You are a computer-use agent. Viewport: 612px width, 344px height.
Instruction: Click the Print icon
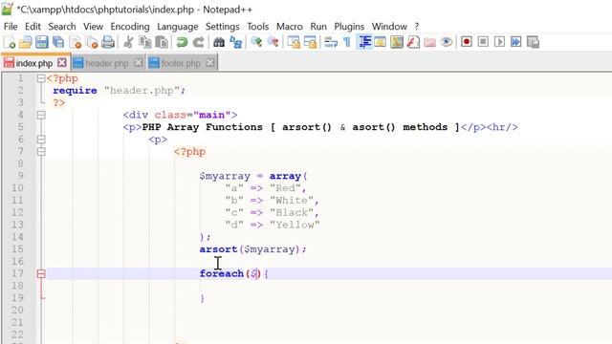(108, 42)
